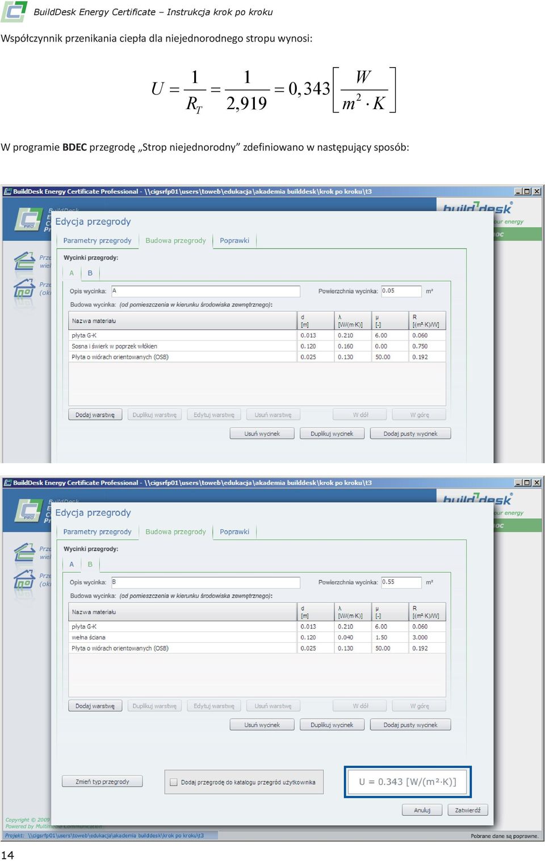Select wełna ściana row in lower table
545x861 pixels.
[257, 637]
